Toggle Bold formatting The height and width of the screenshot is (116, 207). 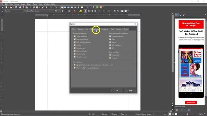62,11
